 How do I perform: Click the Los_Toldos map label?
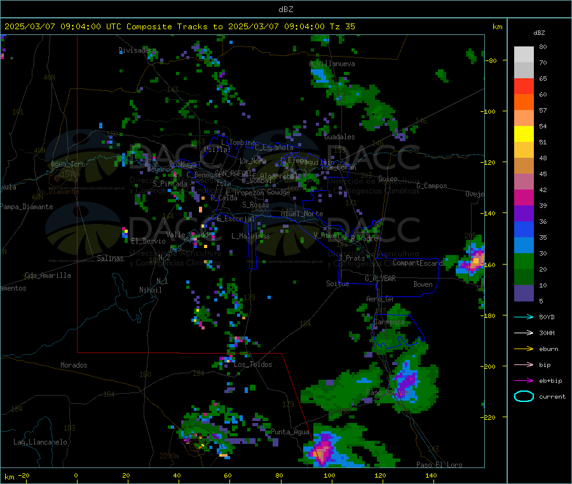click(253, 364)
